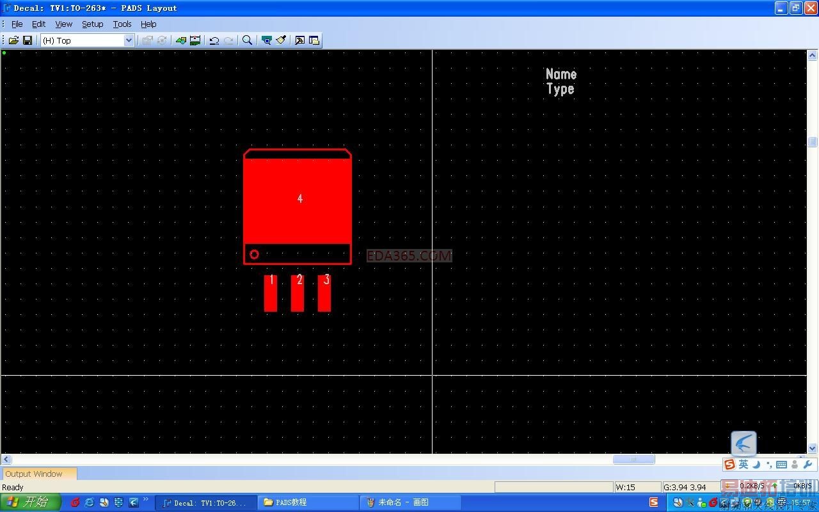819x512 pixels.
Task: Save the decal with the floppy icon
Action: pos(28,40)
